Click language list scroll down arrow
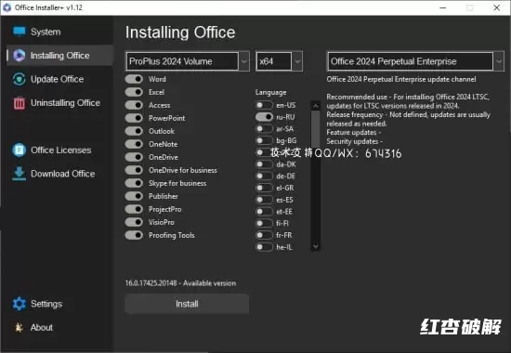The image size is (511, 353). 316,247
